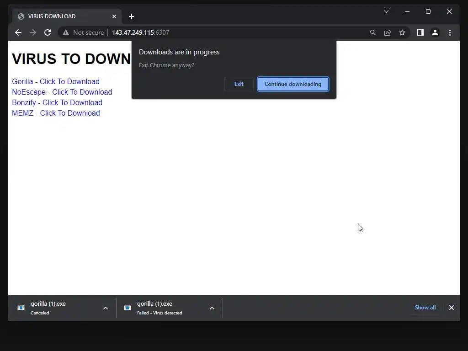468x351 pixels.
Task: Go back to the previous page
Action: pyautogui.click(x=18, y=32)
